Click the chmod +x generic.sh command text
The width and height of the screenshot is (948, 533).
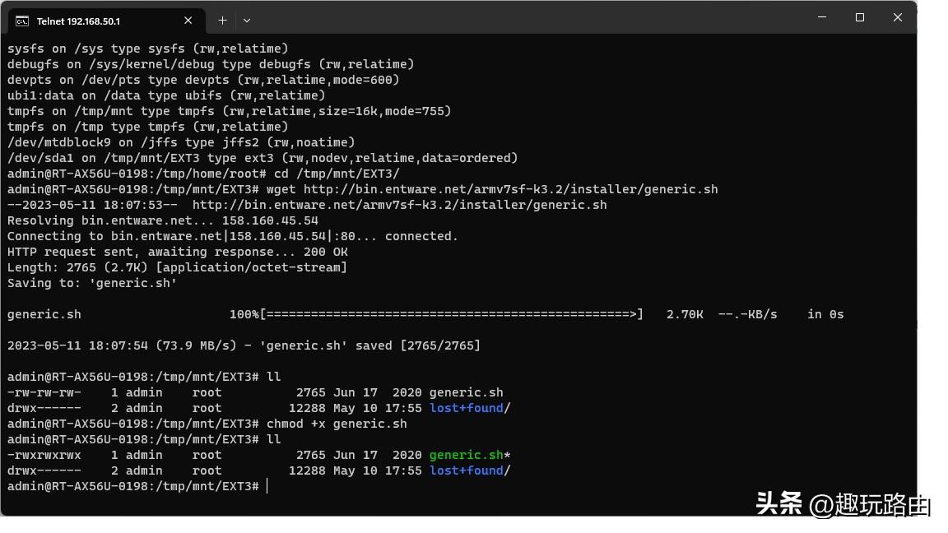337,424
